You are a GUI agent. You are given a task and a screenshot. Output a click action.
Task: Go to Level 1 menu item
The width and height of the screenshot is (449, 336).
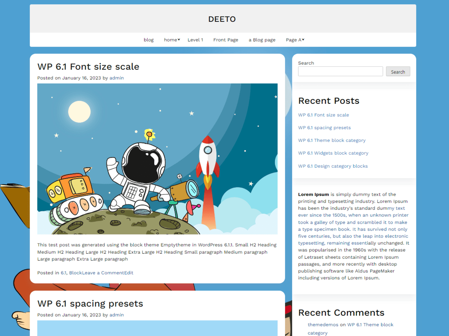pyautogui.click(x=195, y=40)
